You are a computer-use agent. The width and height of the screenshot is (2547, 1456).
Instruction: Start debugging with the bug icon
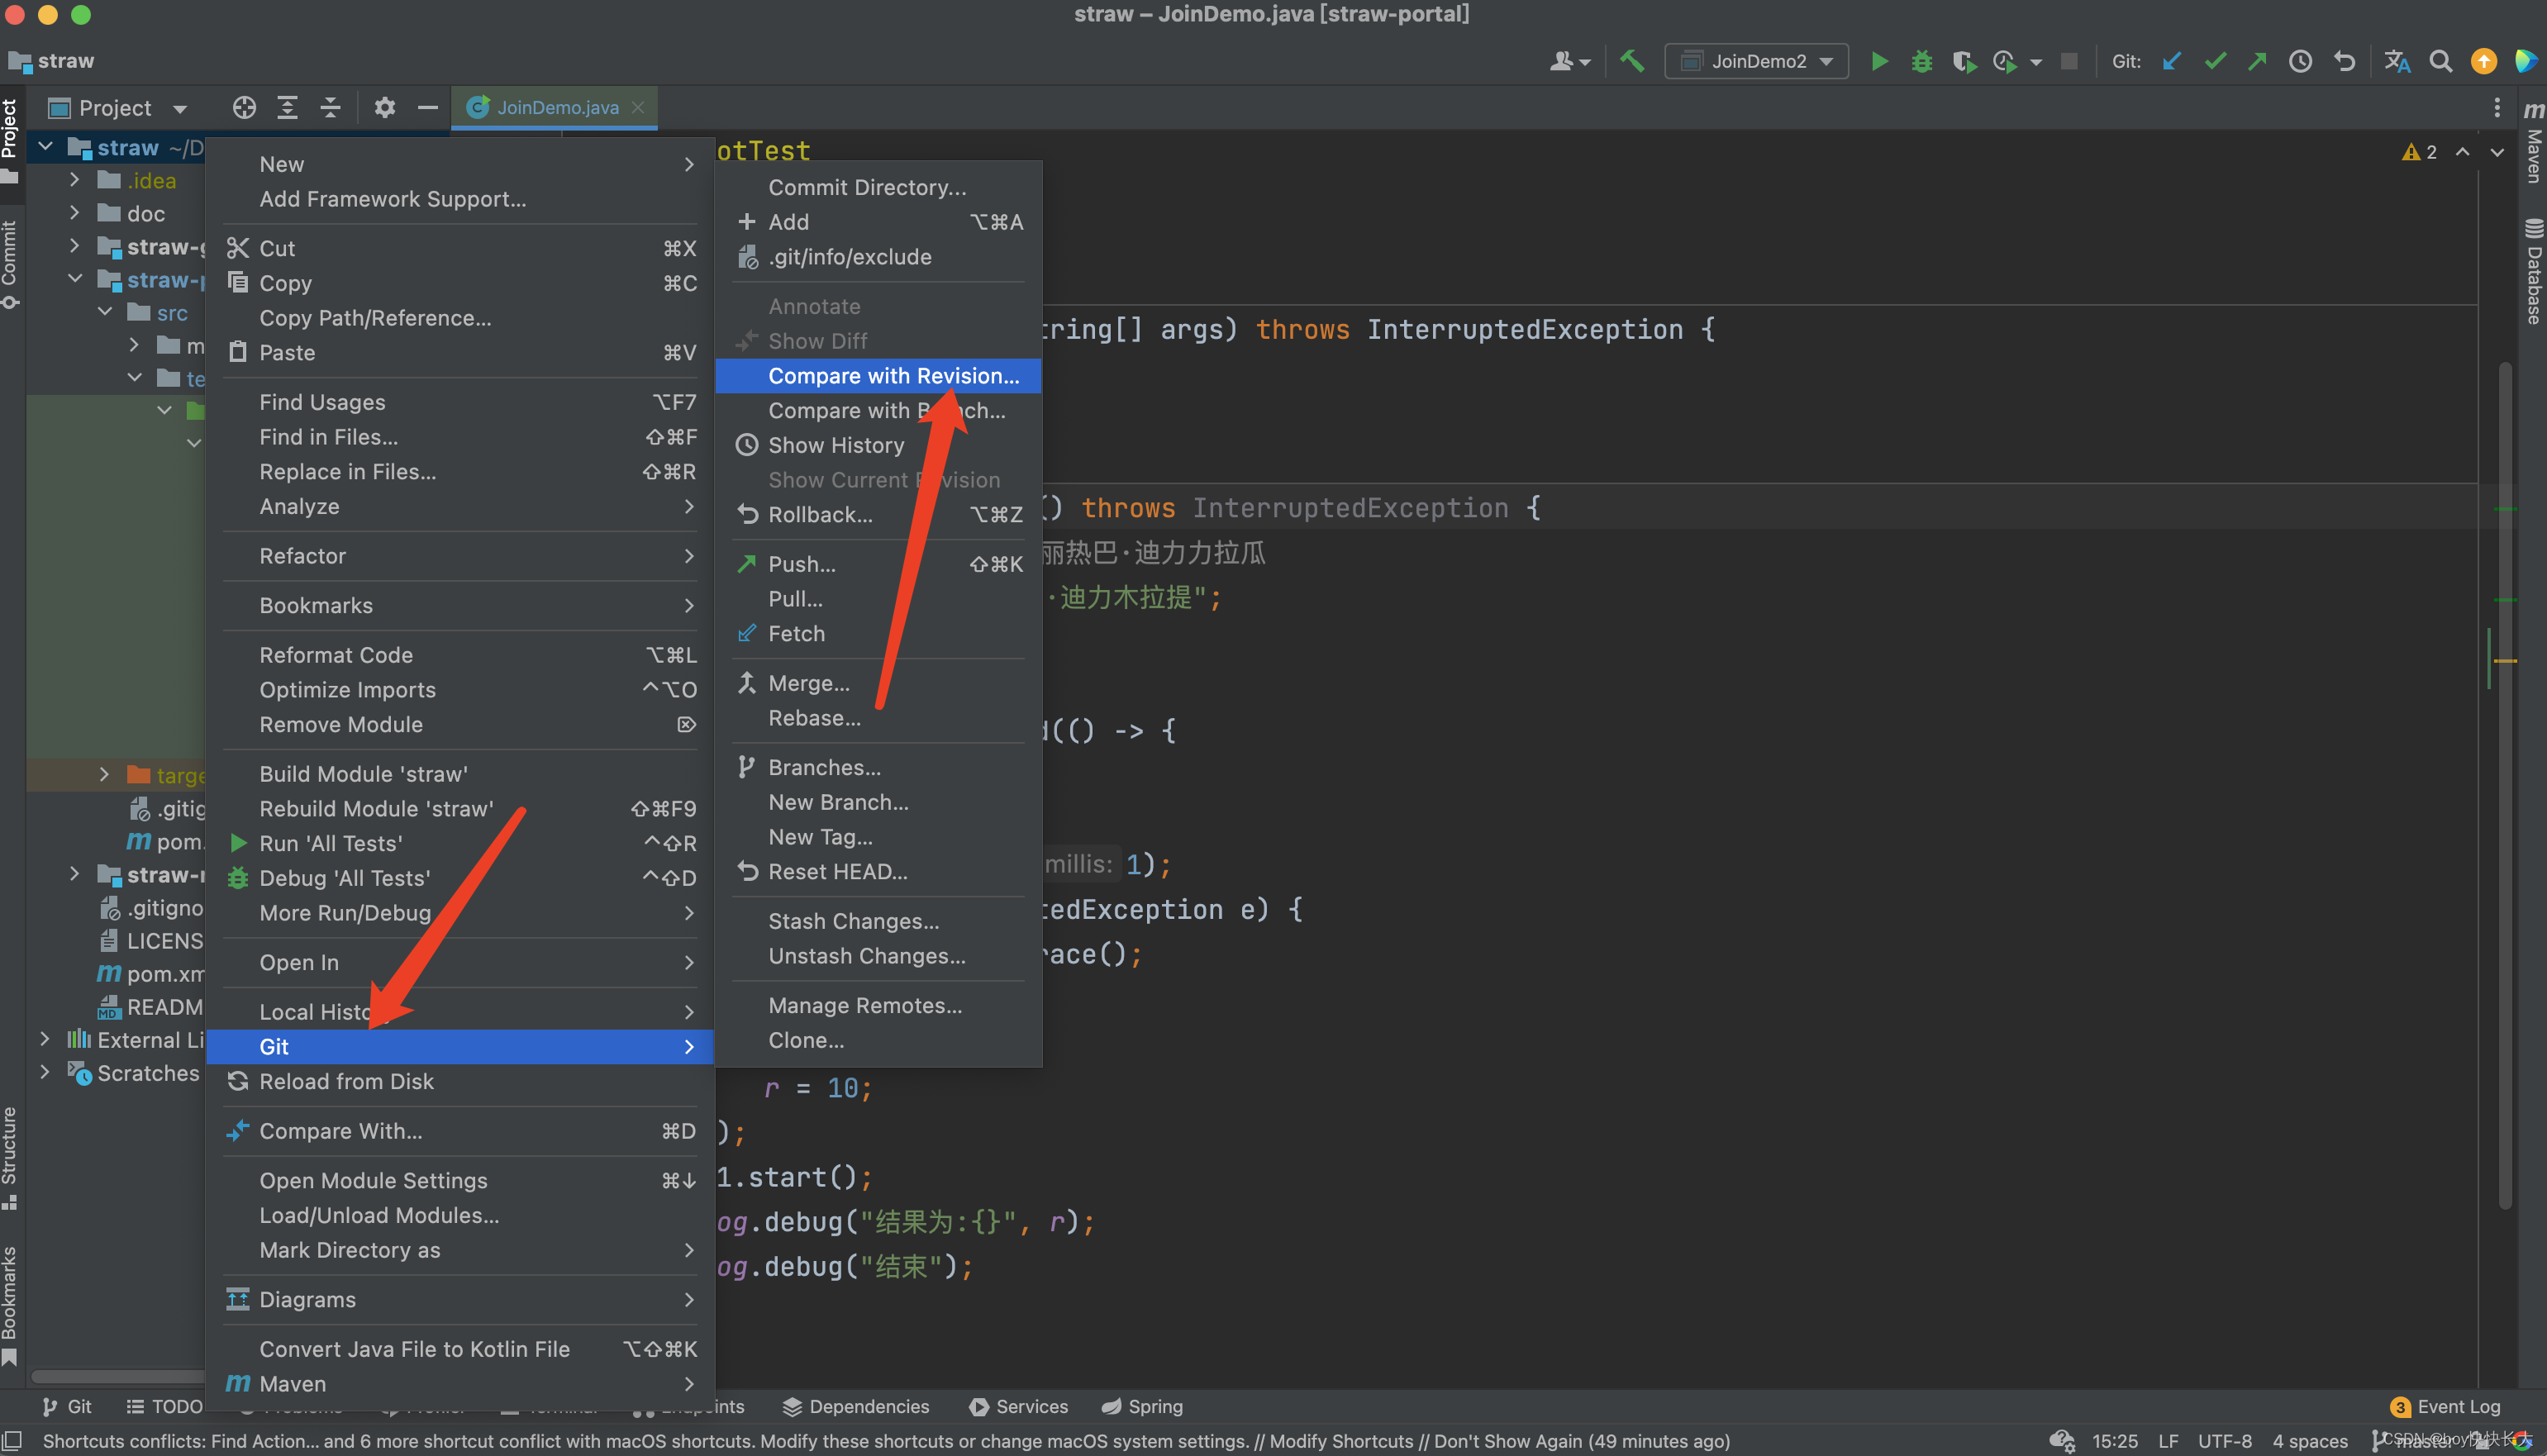[1922, 61]
